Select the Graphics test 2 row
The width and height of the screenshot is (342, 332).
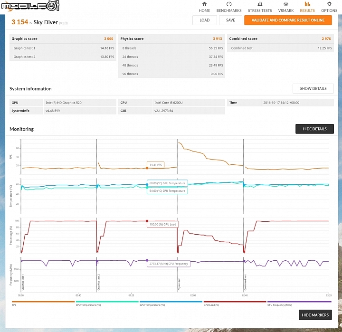tap(63, 57)
